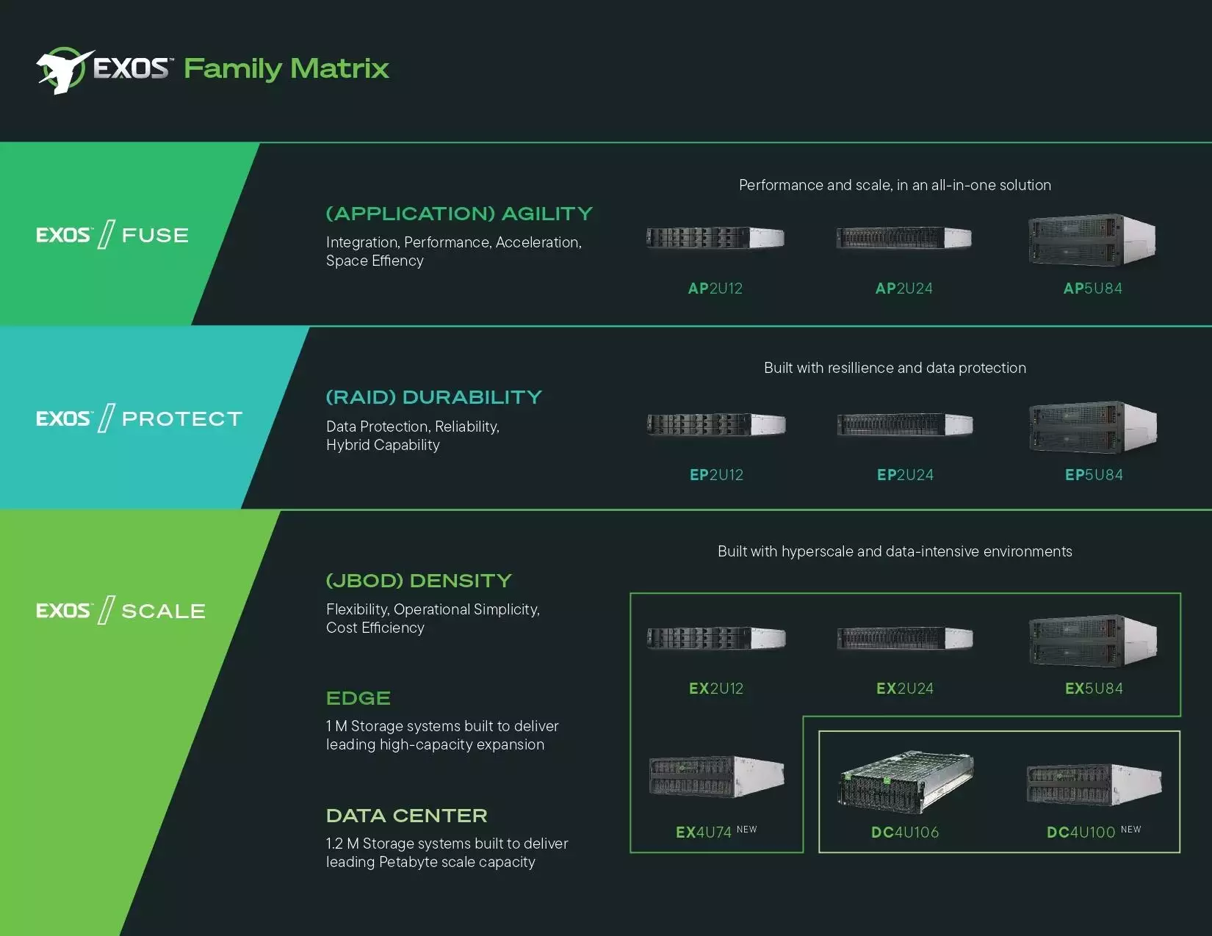Open the EP2U12 product image
The image size is (1212, 936).
[x=716, y=425]
